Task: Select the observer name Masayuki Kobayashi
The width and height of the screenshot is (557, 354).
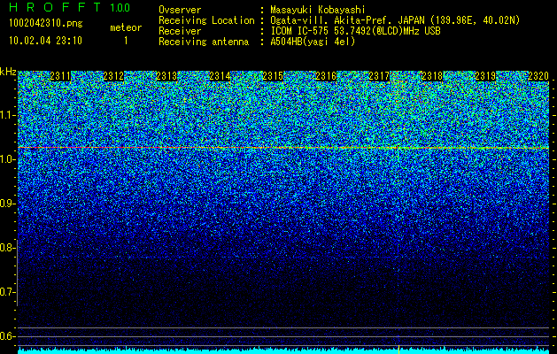Action: [318, 10]
